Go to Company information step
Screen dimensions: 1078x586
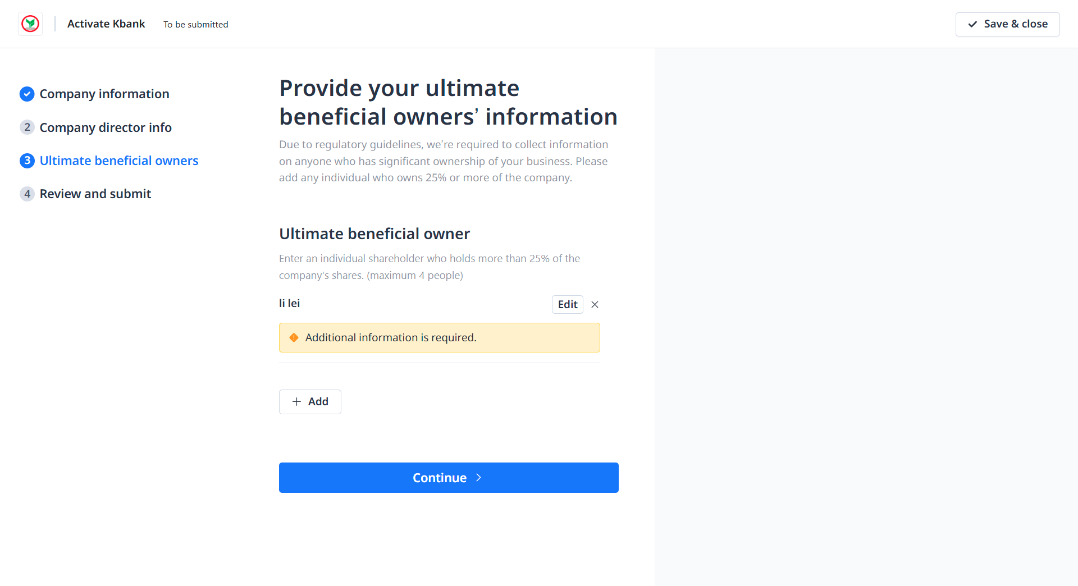pyautogui.click(x=104, y=94)
